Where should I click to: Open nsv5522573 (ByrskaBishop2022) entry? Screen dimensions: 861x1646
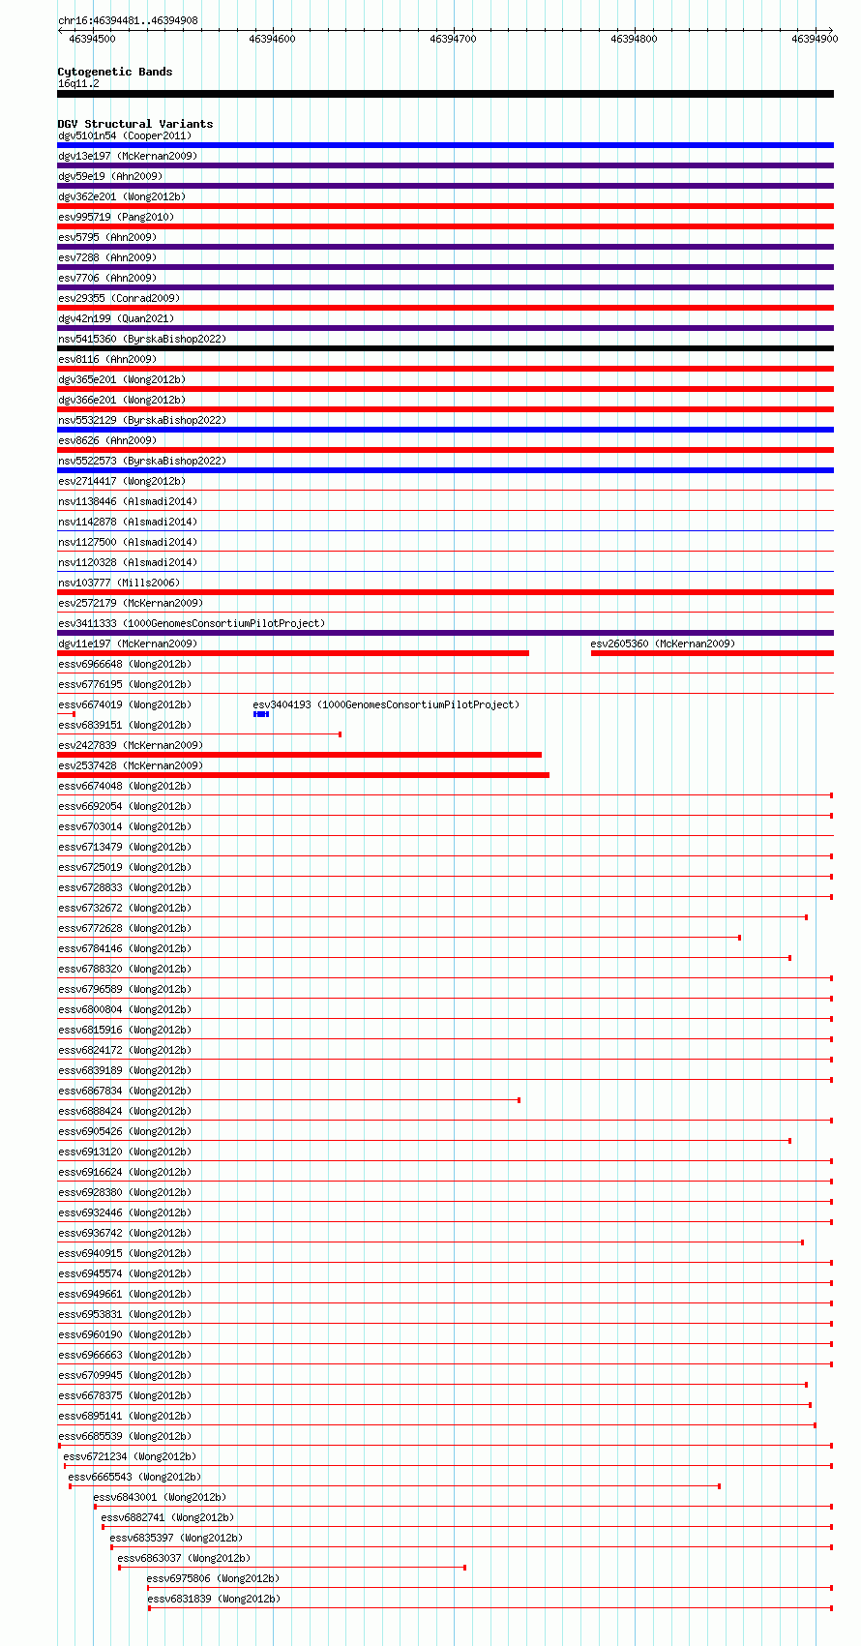[142, 461]
